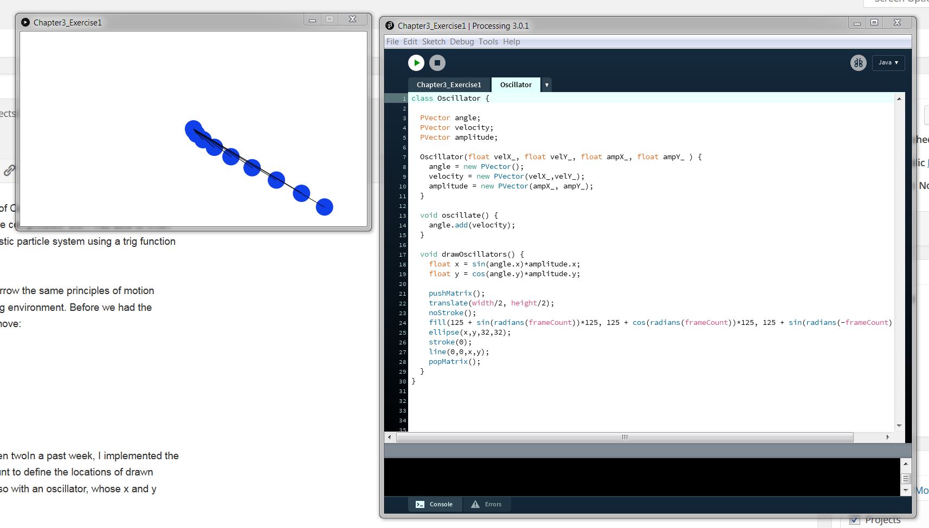Open the Tools menu
The width and height of the screenshot is (929, 528).
coord(488,42)
